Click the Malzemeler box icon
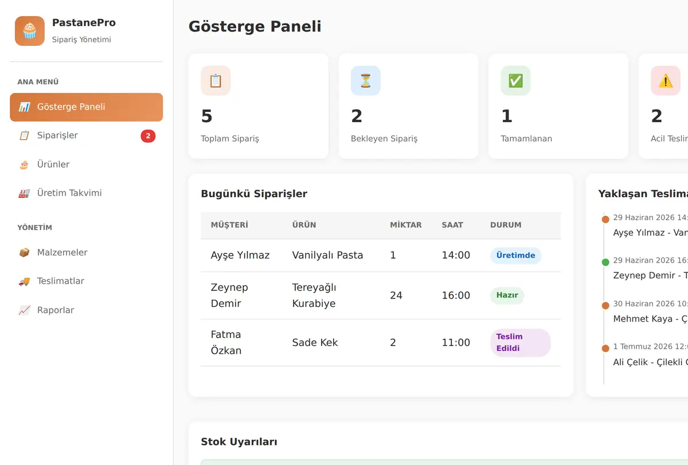This screenshot has height=465, width=688. [24, 253]
